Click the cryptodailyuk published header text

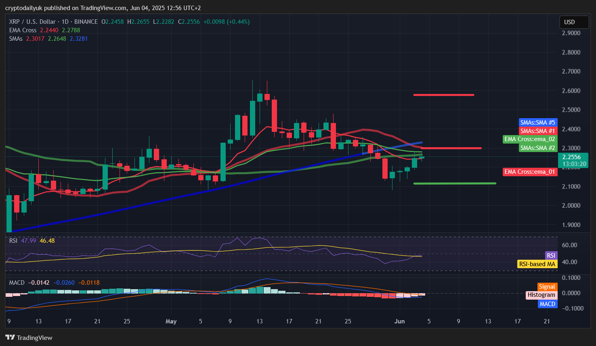point(103,8)
